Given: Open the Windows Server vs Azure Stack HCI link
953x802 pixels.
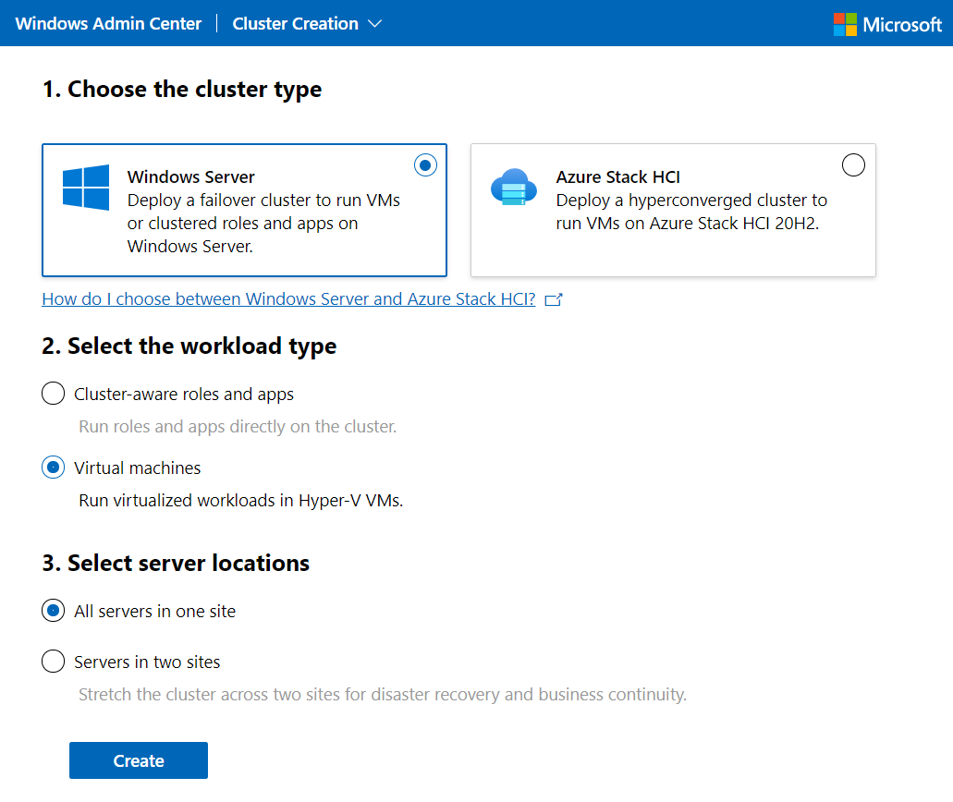Looking at the screenshot, I should [288, 299].
